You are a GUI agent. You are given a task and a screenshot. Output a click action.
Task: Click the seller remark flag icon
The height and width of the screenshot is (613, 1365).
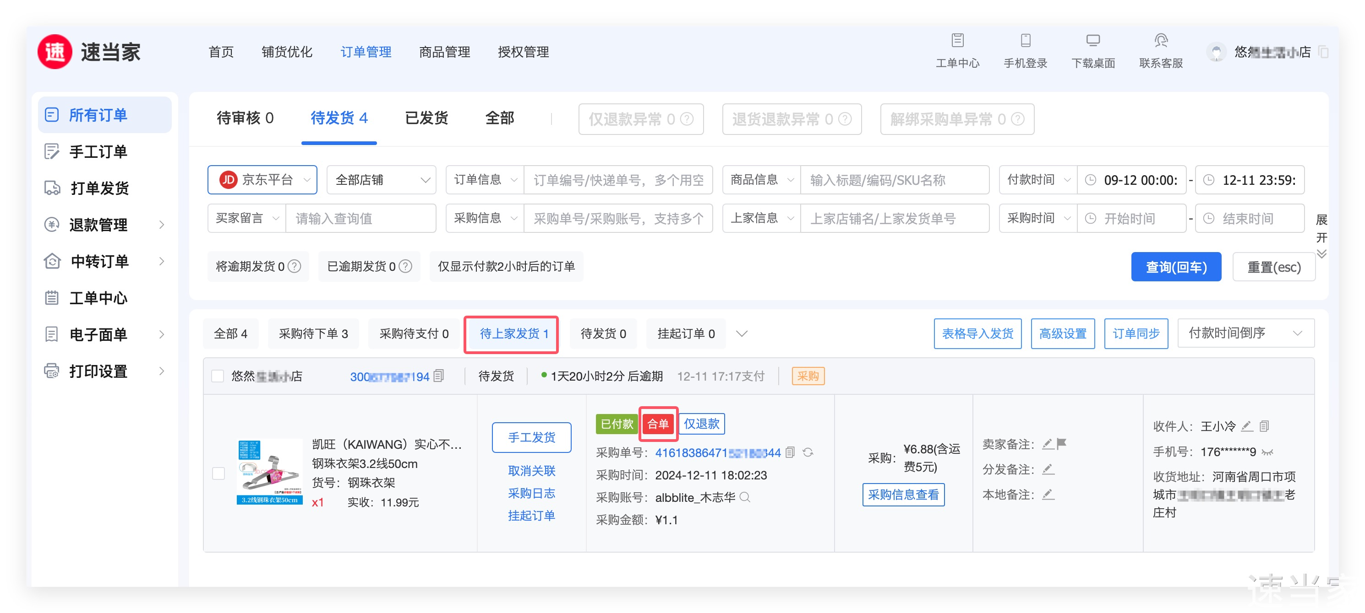(1061, 444)
